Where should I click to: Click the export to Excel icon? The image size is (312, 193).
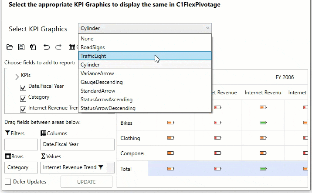coord(33,47)
